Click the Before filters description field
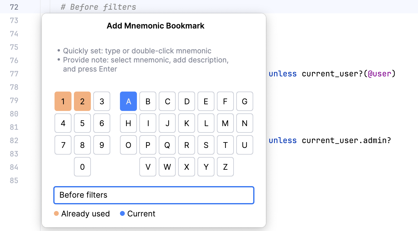Viewport: 418px width, 231px height. 154,195
